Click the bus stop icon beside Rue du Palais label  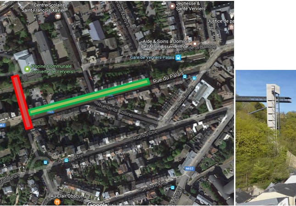(x=185, y=76)
